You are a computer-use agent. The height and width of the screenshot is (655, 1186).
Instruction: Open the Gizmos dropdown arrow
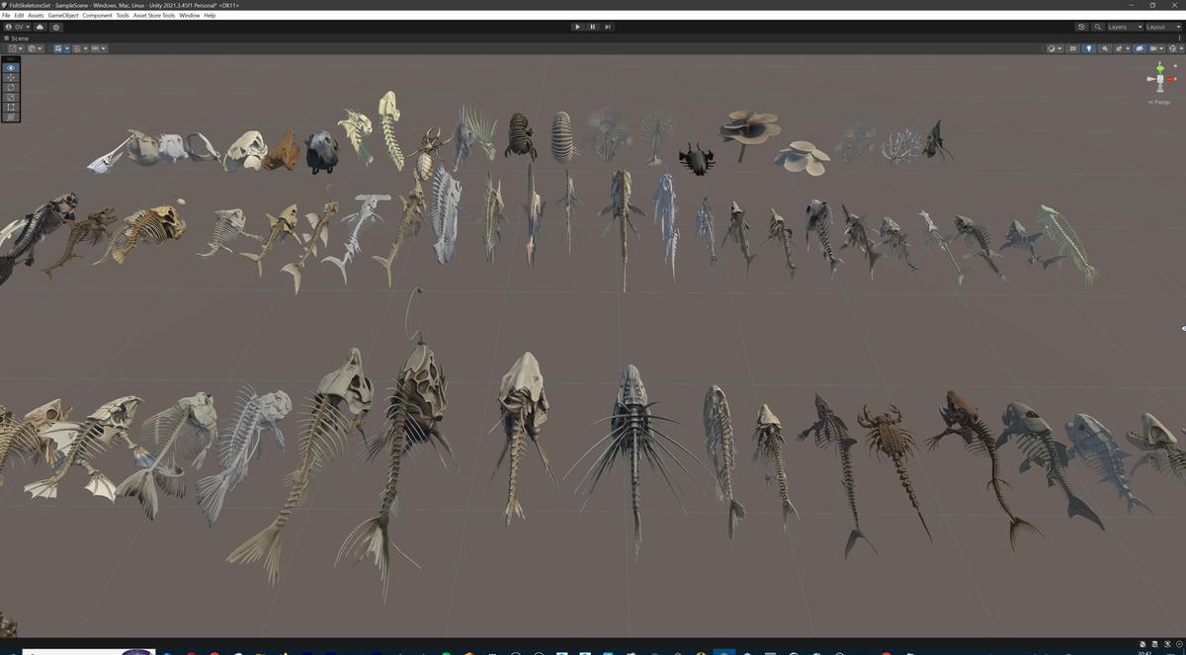point(1181,47)
